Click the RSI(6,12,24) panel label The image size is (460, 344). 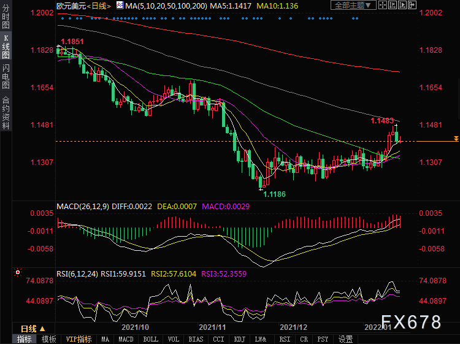click(77, 274)
